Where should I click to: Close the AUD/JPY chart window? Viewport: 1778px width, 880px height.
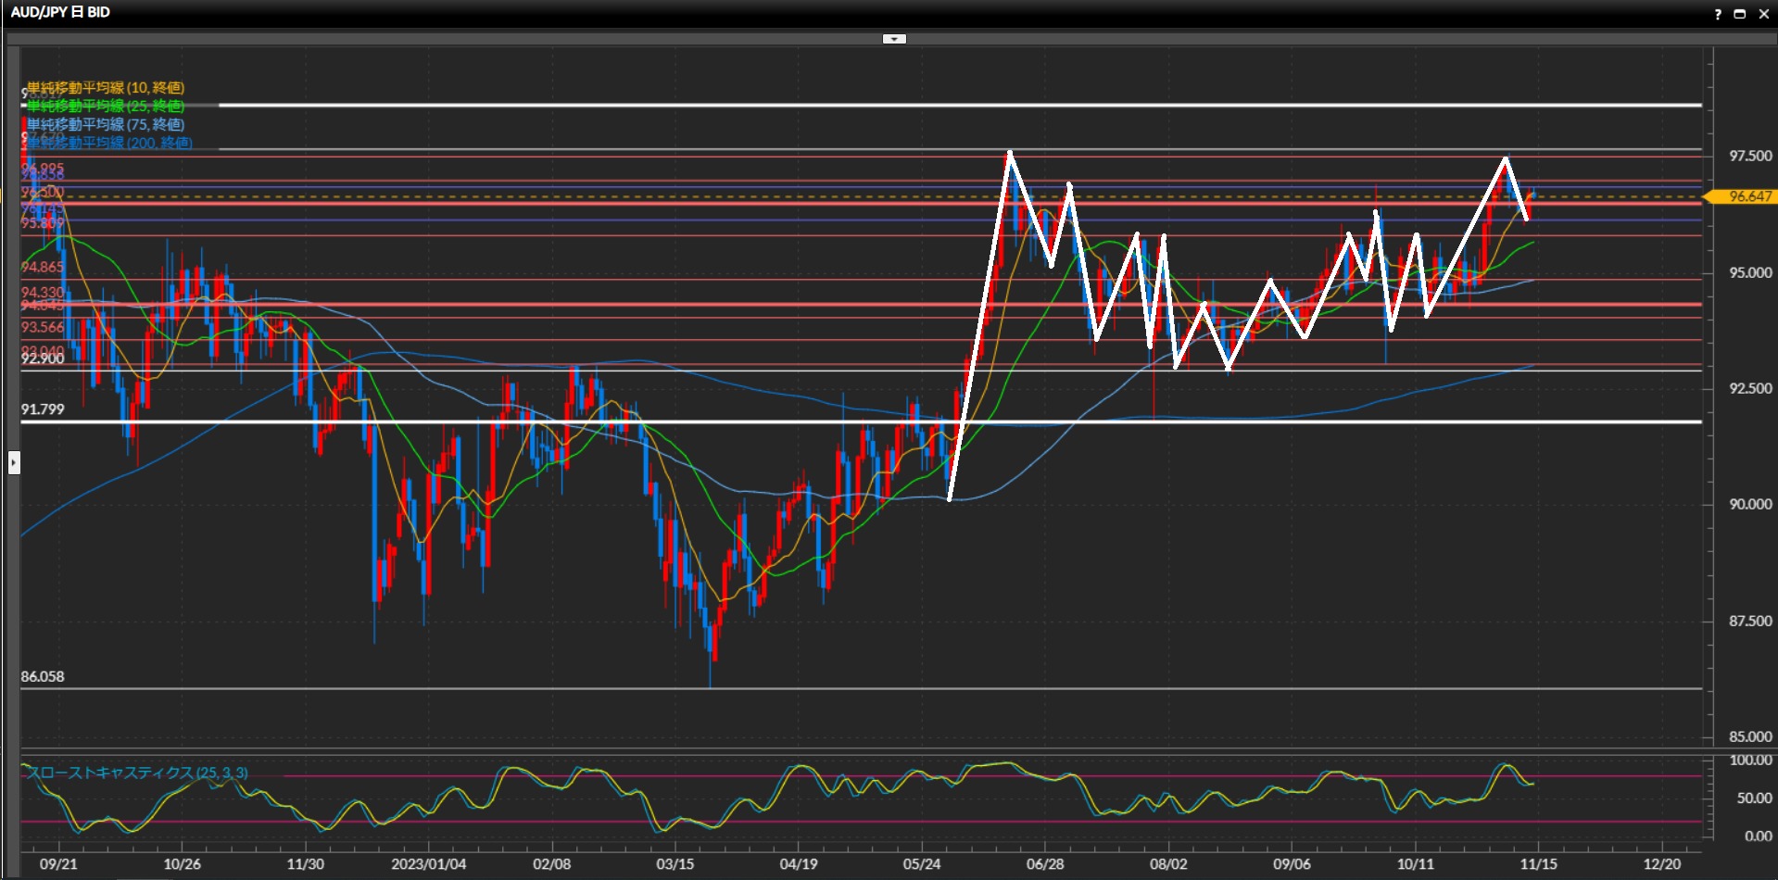point(1763,14)
